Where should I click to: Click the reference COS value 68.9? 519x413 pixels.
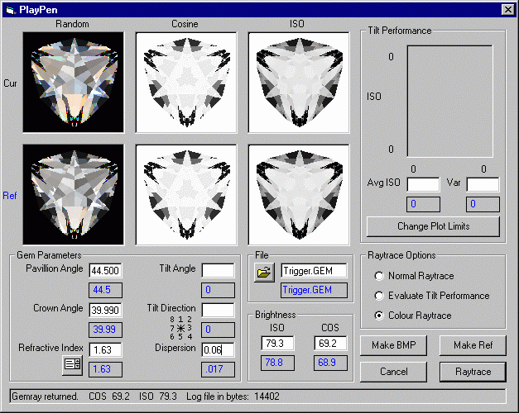[x=330, y=363]
